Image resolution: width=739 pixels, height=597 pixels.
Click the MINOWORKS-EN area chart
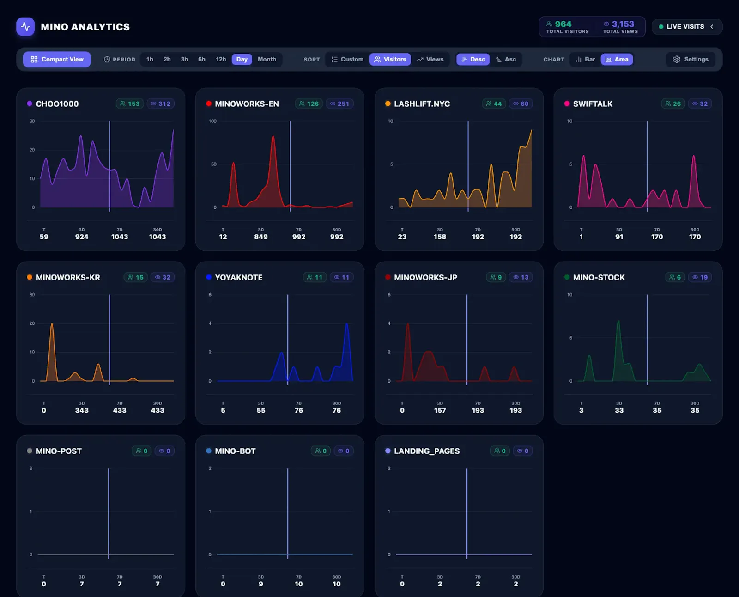[280, 165]
